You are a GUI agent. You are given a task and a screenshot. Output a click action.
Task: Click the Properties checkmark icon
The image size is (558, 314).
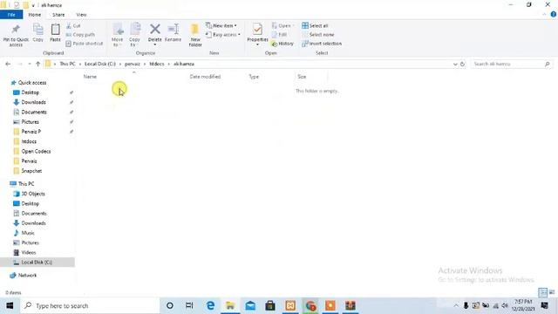257,29
